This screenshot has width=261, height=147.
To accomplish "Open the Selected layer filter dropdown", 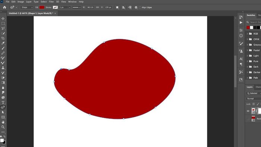I will [x=253, y=93].
